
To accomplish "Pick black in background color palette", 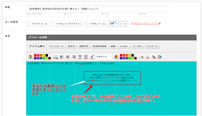I will point(47,55).
